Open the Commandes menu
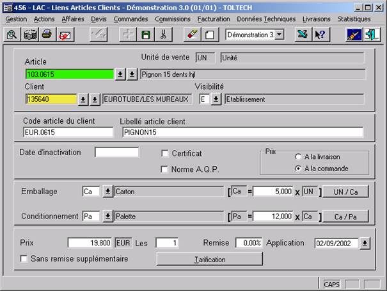The image size is (387, 291). 130,19
